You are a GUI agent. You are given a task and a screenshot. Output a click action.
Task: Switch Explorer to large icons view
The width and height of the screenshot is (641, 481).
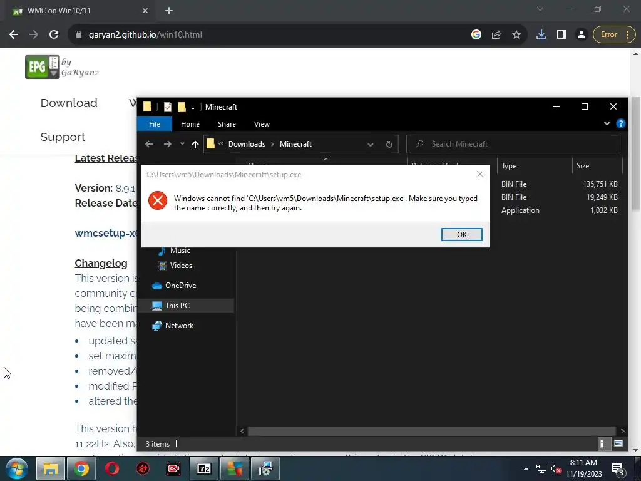618,443
